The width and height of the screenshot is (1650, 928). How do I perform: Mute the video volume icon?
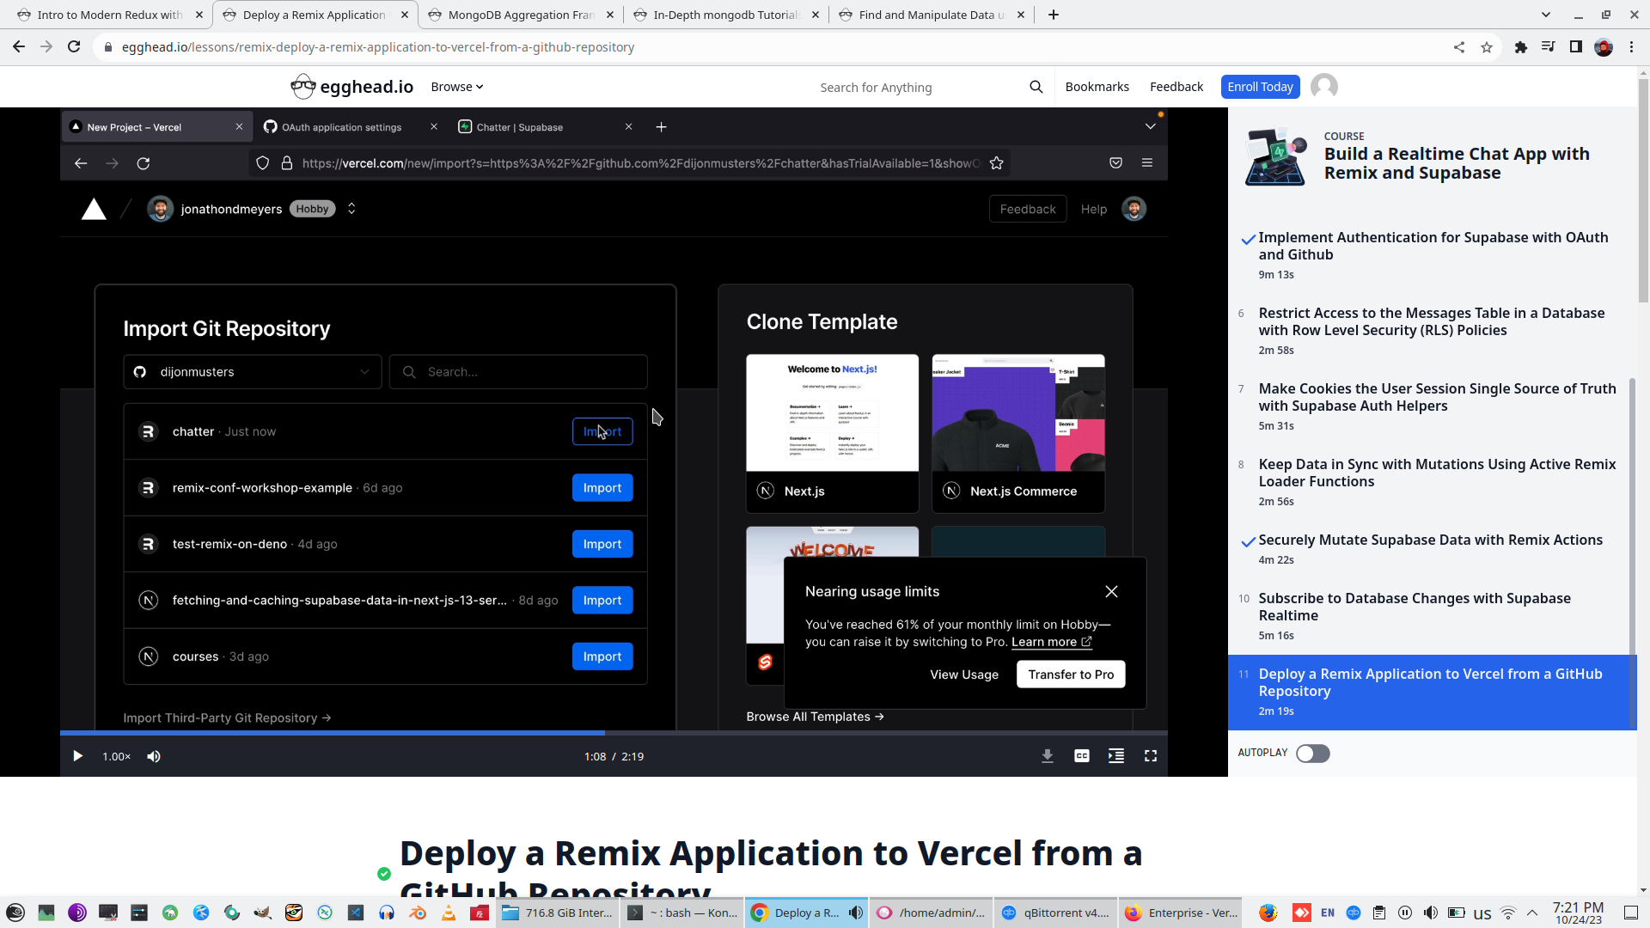[x=154, y=756]
